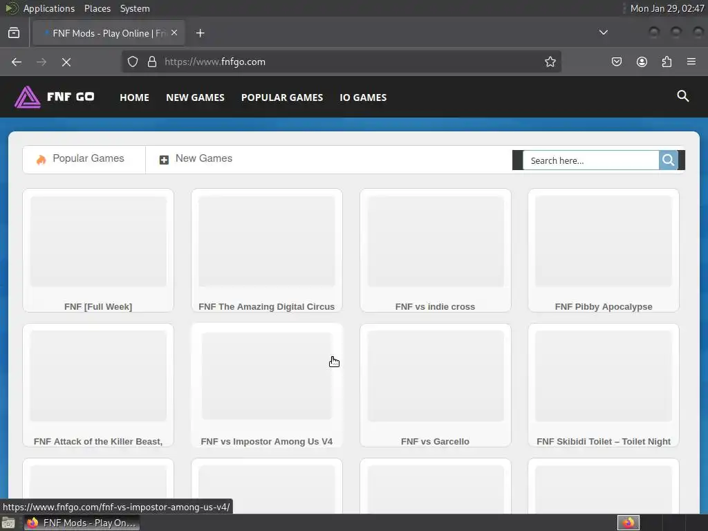Select the FNF Mods taskbar window button

pyautogui.click(x=82, y=523)
